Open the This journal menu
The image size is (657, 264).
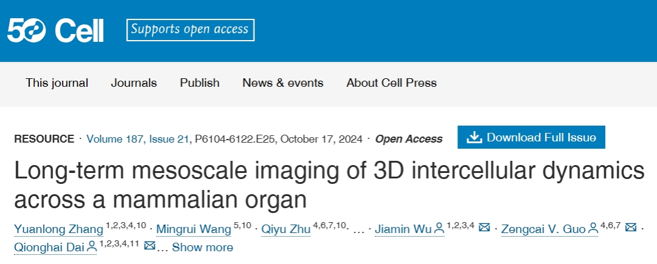pyautogui.click(x=57, y=83)
